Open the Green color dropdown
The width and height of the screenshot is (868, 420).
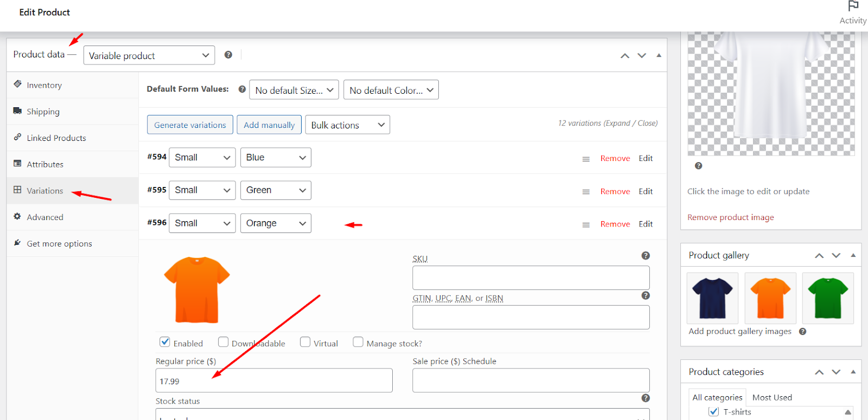pyautogui.click(x=276, y=190)
